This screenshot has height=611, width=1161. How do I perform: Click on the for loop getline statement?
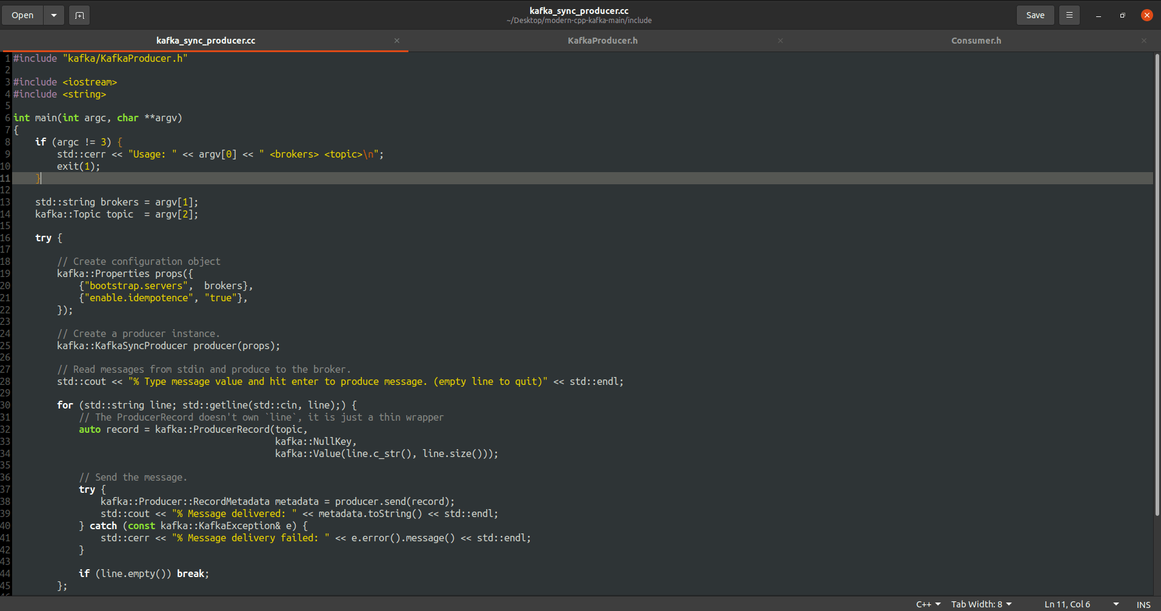[x=207, y=405]
